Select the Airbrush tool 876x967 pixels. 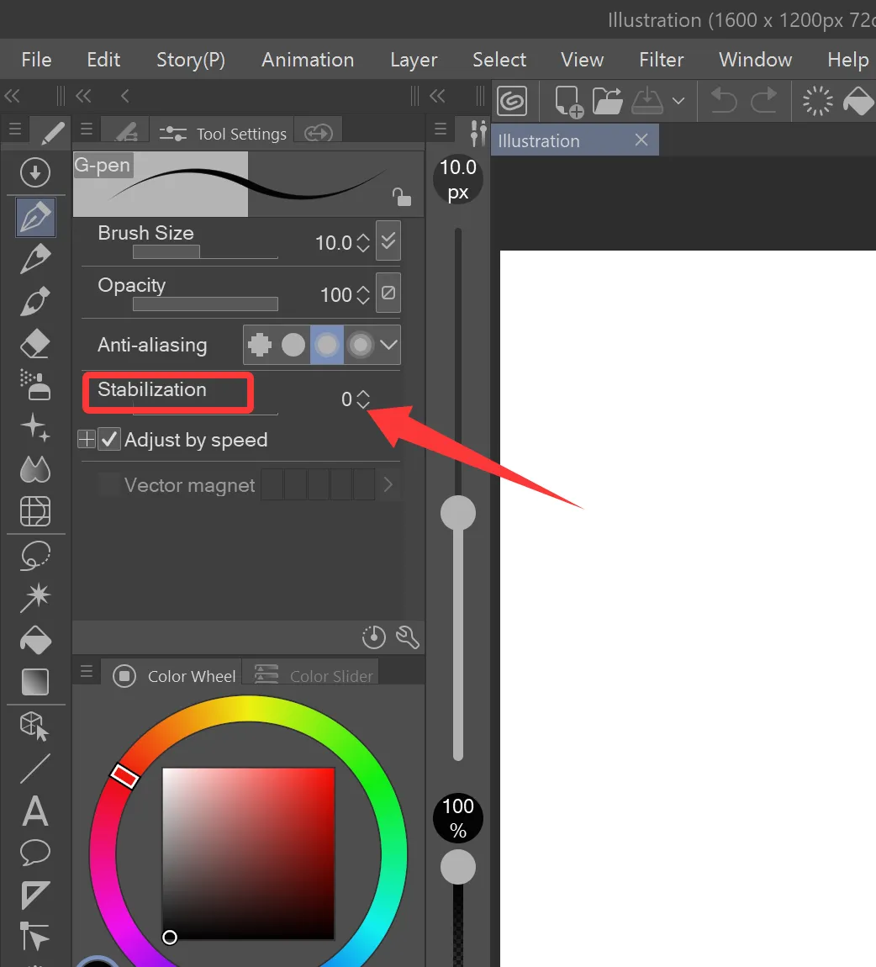(x=35, y=385)
